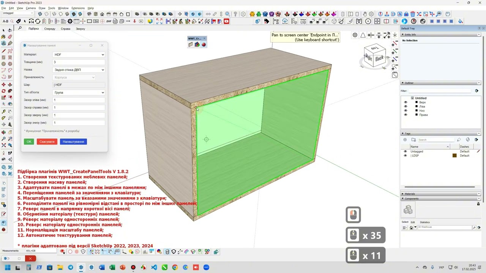486x273 pixels.
Task: Set Front view using house icon
Action: coord(102,14)
